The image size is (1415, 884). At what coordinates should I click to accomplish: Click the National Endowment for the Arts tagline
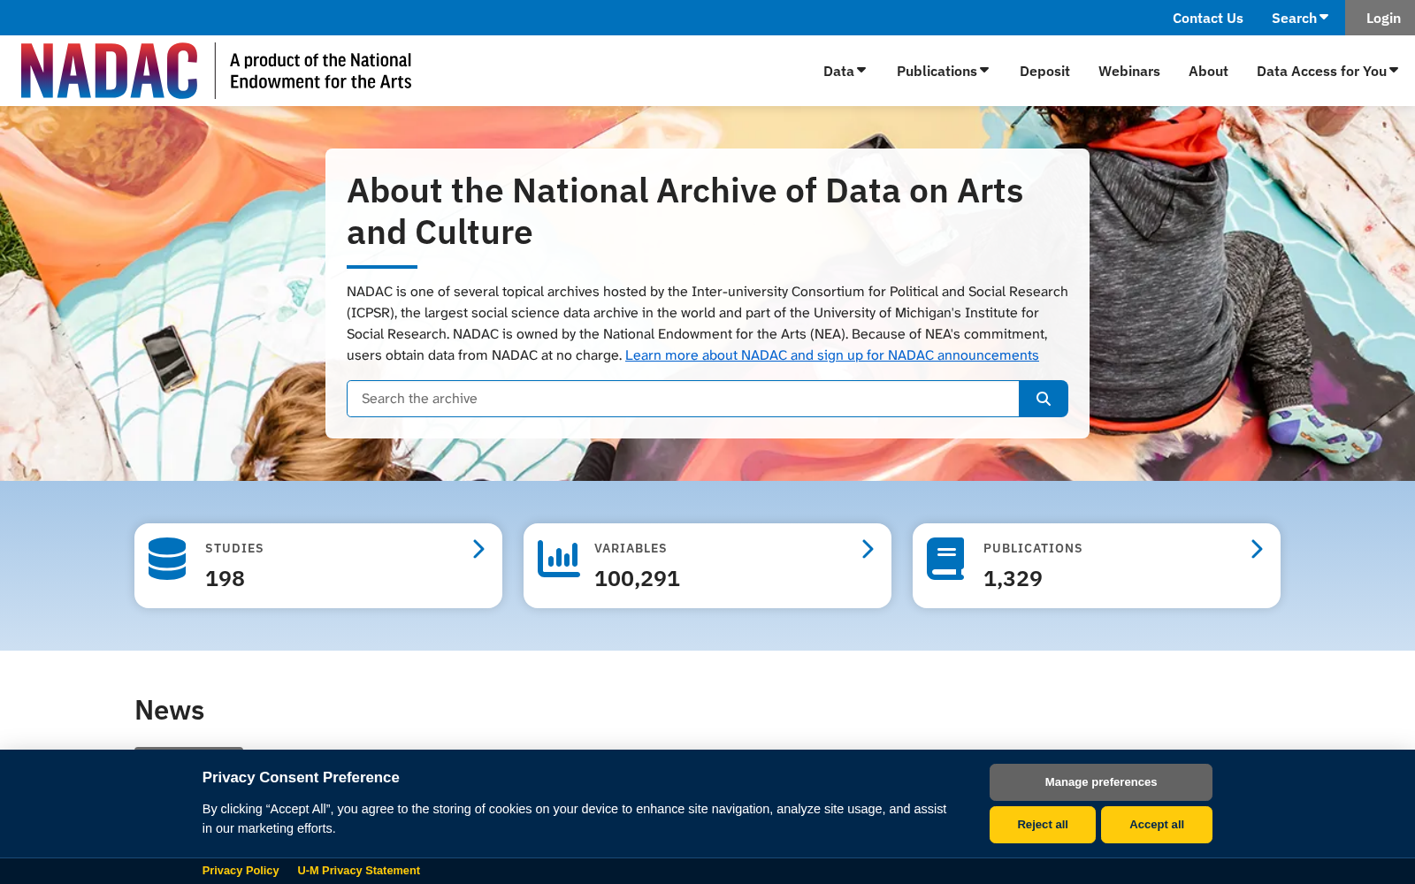(x=321, y=71)
